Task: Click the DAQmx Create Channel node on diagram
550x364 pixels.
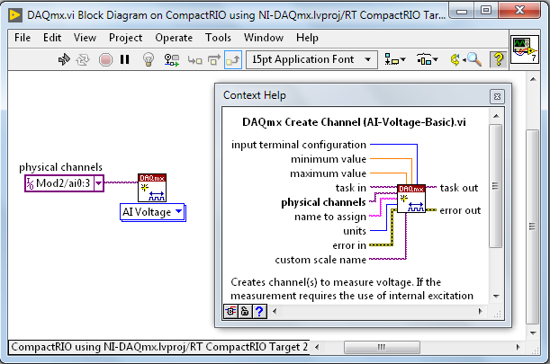Action: tap(151, 187)
